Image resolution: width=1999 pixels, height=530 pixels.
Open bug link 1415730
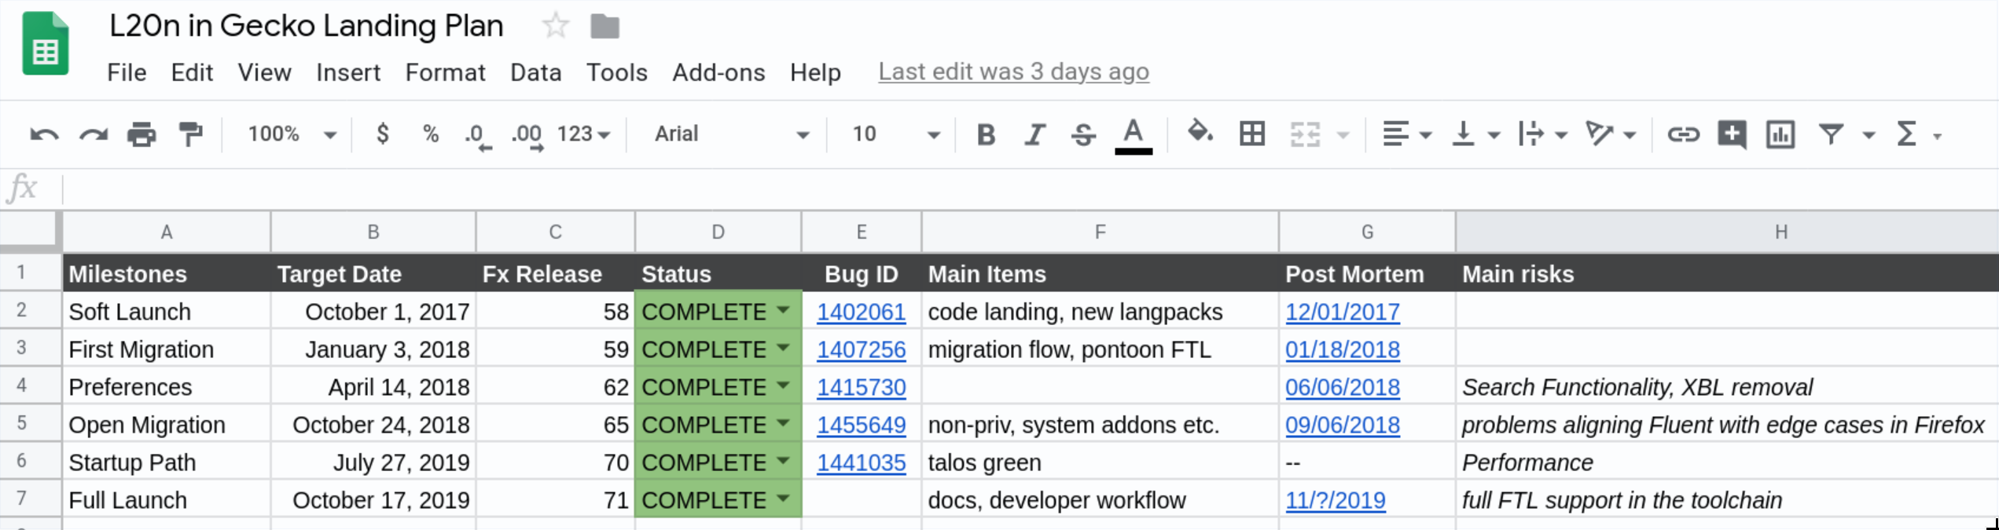pos(861,387)
